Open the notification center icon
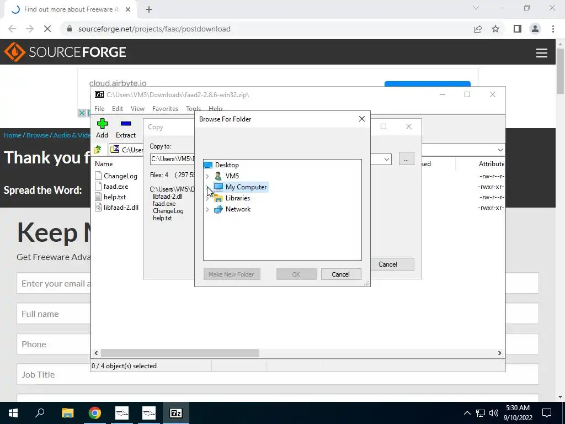 pyautogui.click(x=547, y=413)
